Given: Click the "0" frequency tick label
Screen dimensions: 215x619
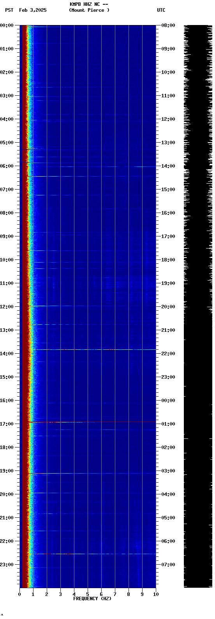Looking at the screenshot, I should (19, 594).
